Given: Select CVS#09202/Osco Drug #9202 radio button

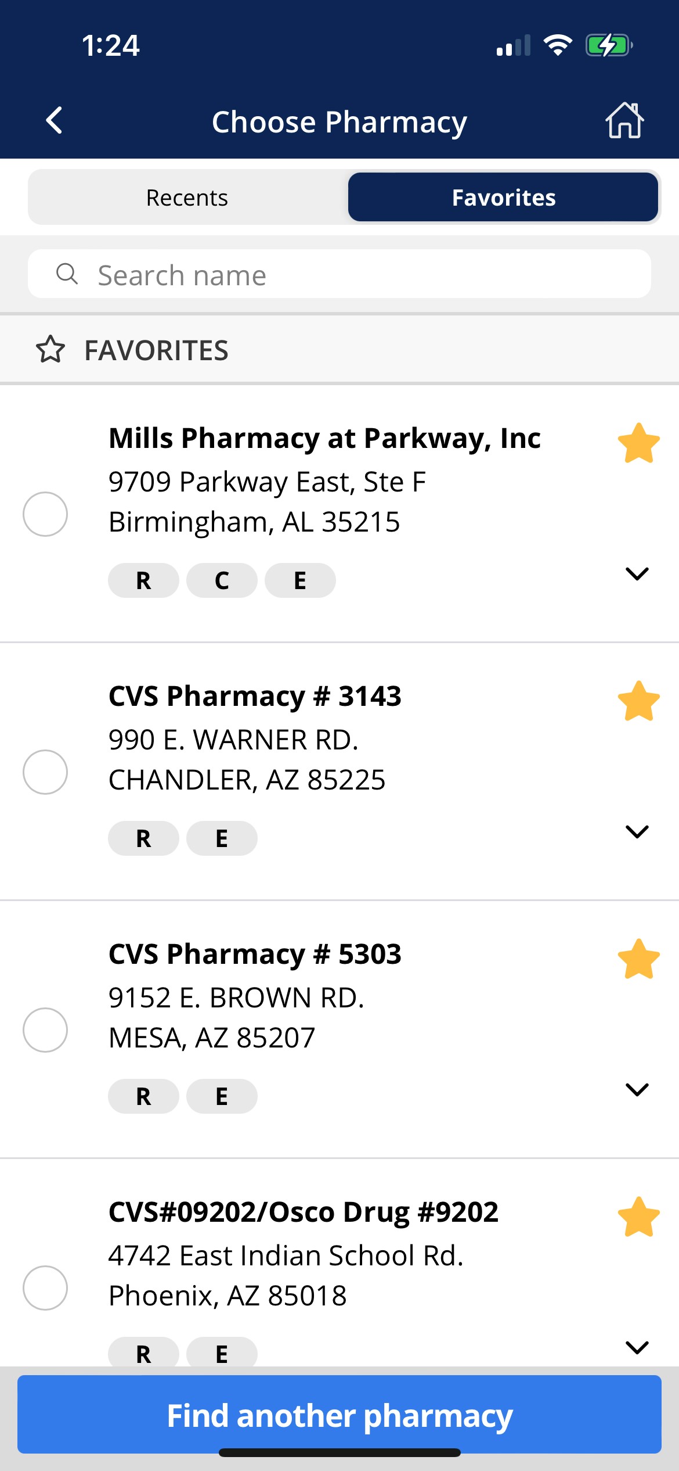Looking at the screenshot, I should click(45, 1288).
